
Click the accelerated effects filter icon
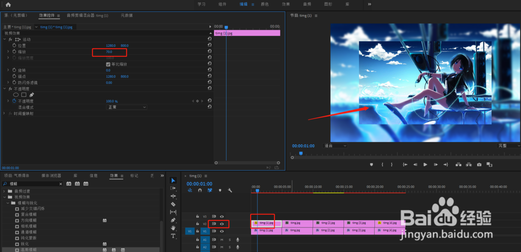tap(69, 184)
